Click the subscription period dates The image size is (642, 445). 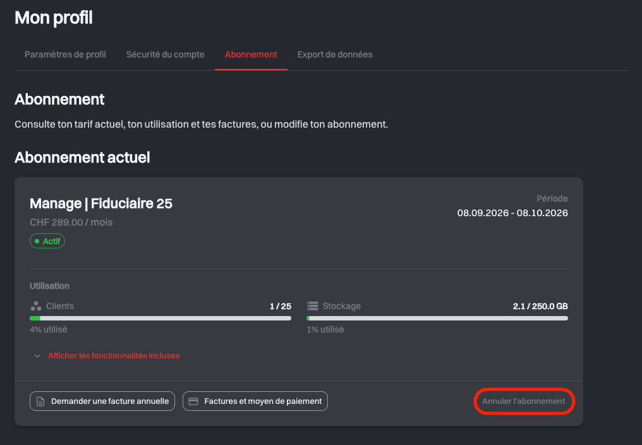[512, 213]
